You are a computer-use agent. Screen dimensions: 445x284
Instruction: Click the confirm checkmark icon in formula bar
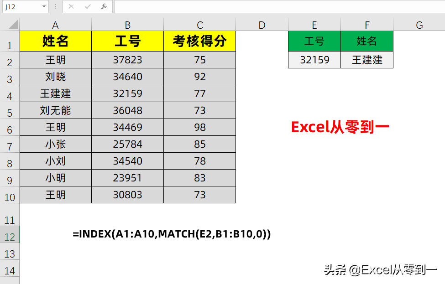pos(88,6)
